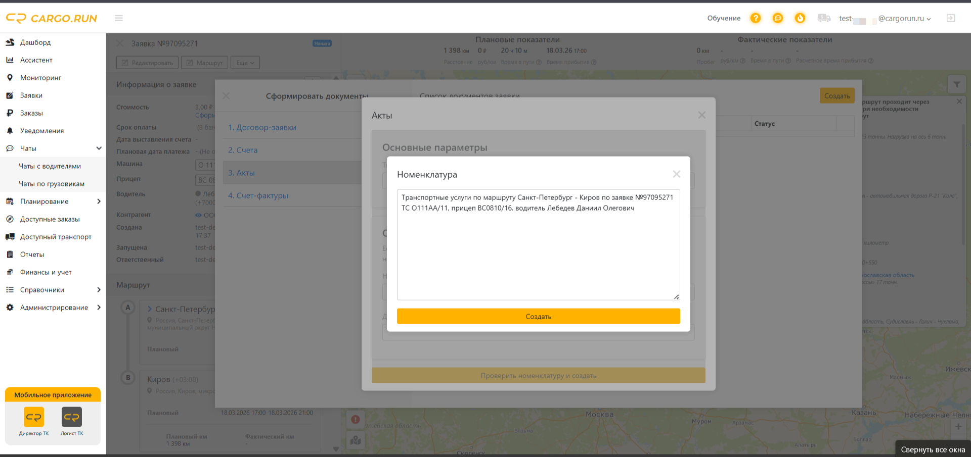
Task: Toggle the hamburger menu in header
Action: pos(119,18)
